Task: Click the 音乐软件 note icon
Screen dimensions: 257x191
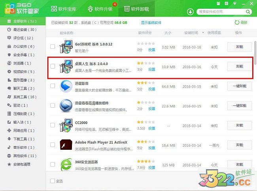Action: pyautogui.click(x=9, y=147)
